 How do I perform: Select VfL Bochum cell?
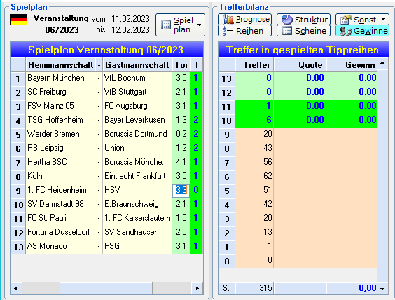point(137,78)
